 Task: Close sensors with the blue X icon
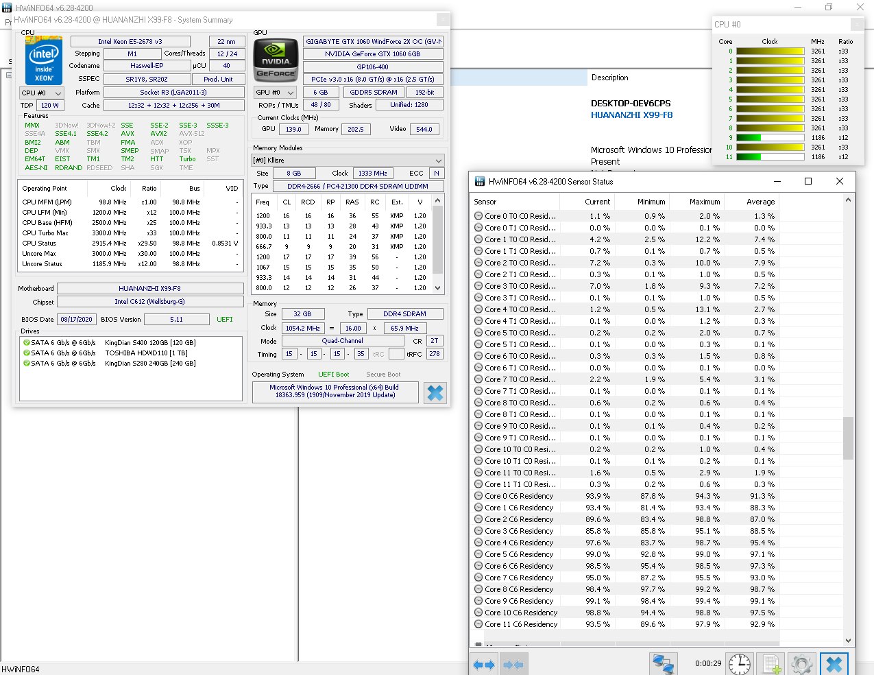pos(834,664)
